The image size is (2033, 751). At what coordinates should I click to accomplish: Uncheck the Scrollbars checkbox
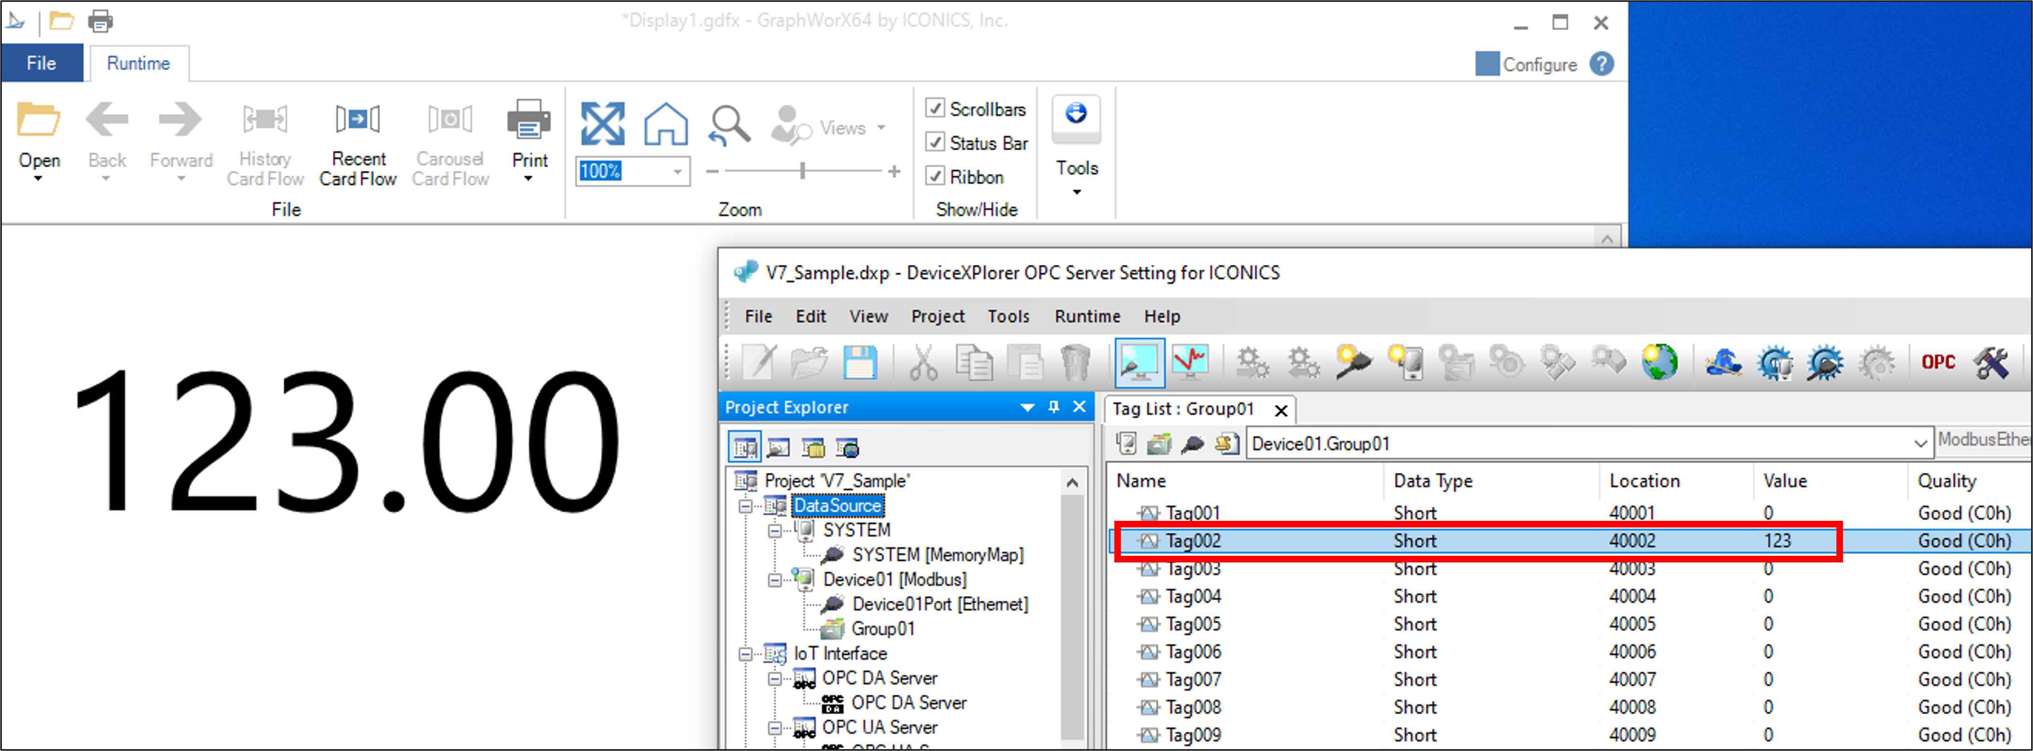[935, 108]
